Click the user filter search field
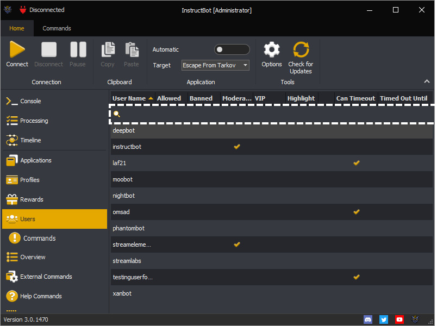Viewport: 437px width, 326px height. [272, 114]
